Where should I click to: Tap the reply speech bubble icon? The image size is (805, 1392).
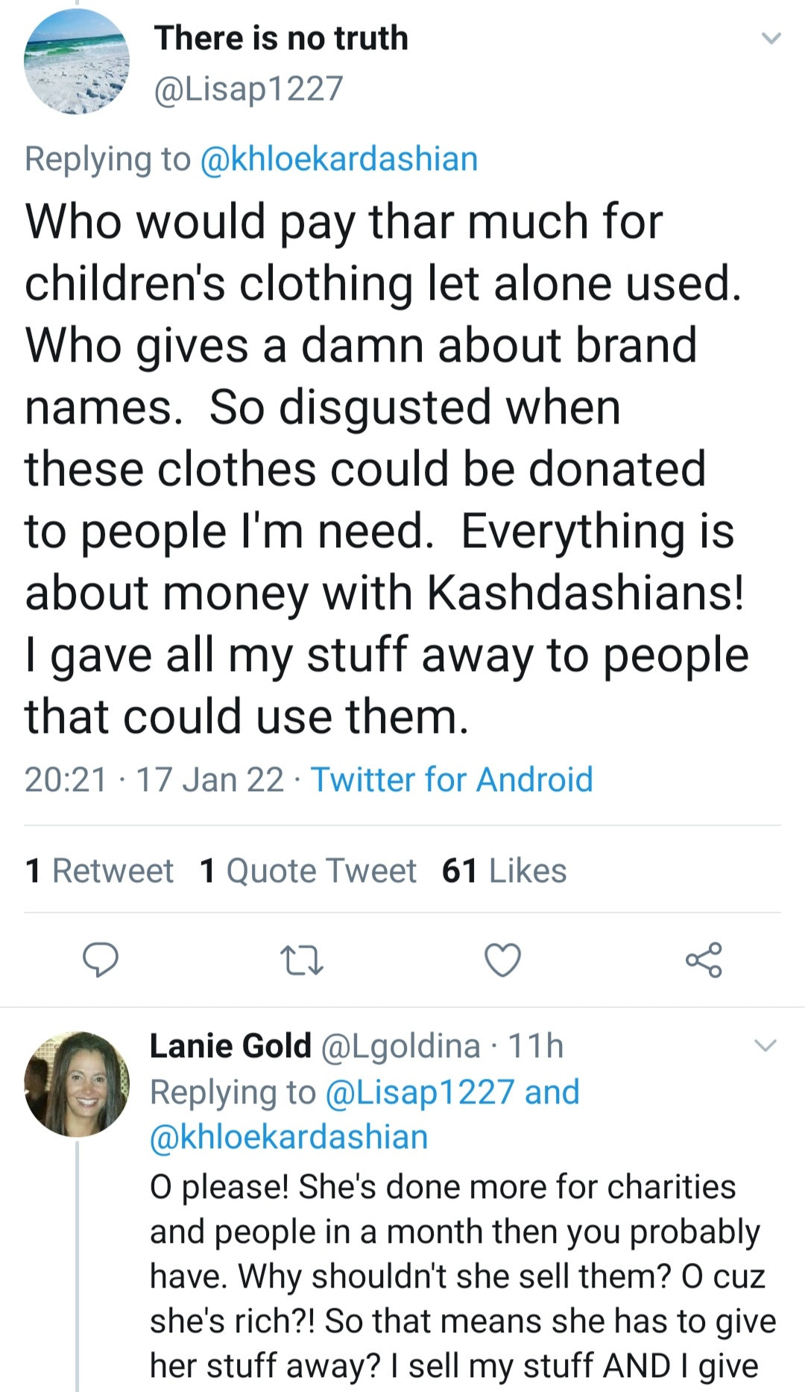[100, 960]
